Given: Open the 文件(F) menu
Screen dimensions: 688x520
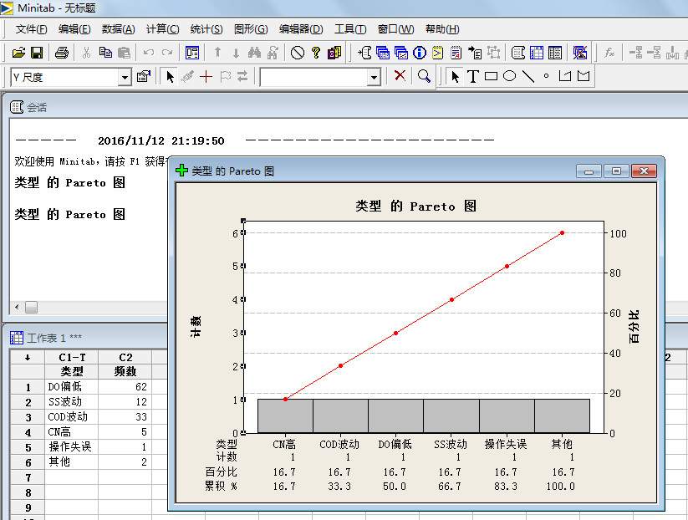Looking at the screenshot, I should point(31,29).
